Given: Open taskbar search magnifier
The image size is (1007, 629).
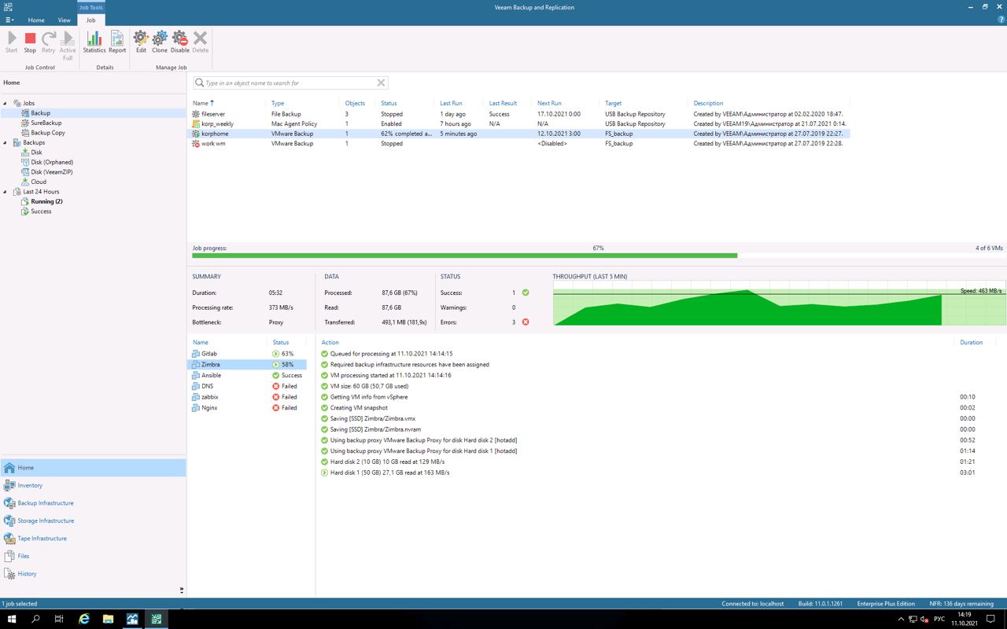Looking at the screenshot, I should (x=35, y=620).
